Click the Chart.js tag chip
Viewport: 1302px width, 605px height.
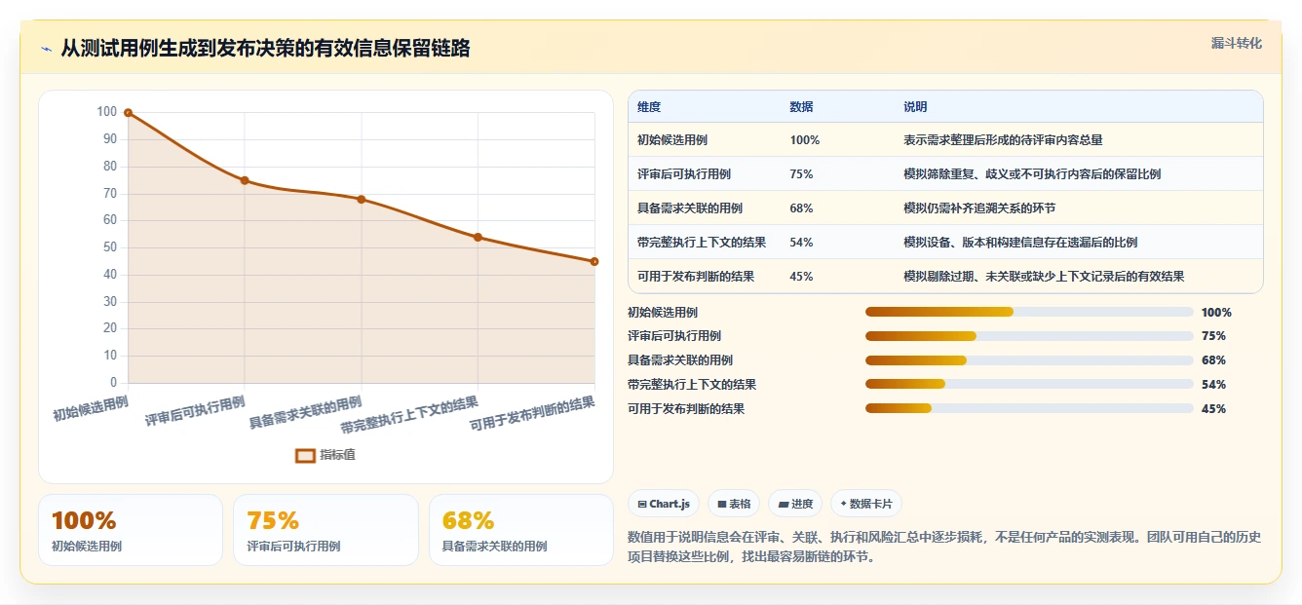point(663,504)
